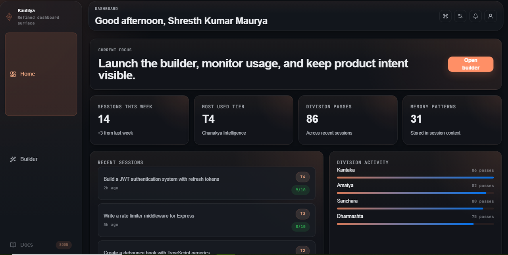
Task: Click the Amatya division name
Action: click(x=345, y=185)
